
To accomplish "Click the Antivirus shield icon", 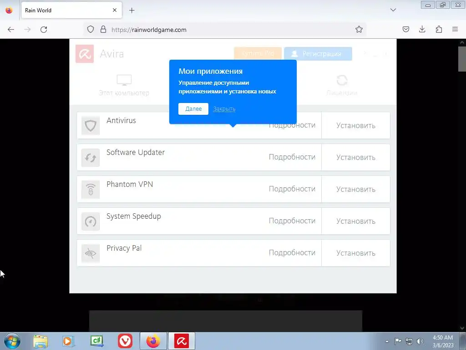I will [x=91, y=126].
